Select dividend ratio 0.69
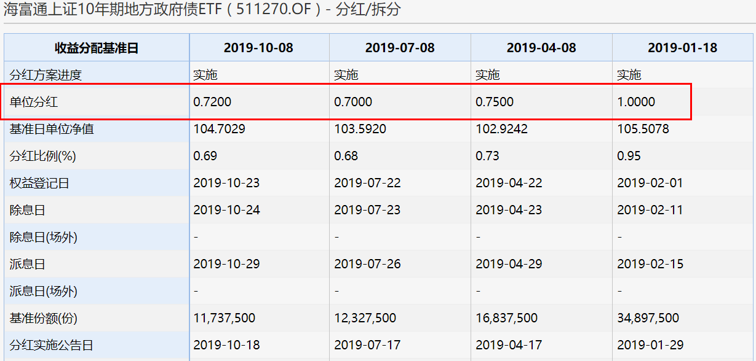The height and width of the screenshot is (361, 756). [205, 156]
